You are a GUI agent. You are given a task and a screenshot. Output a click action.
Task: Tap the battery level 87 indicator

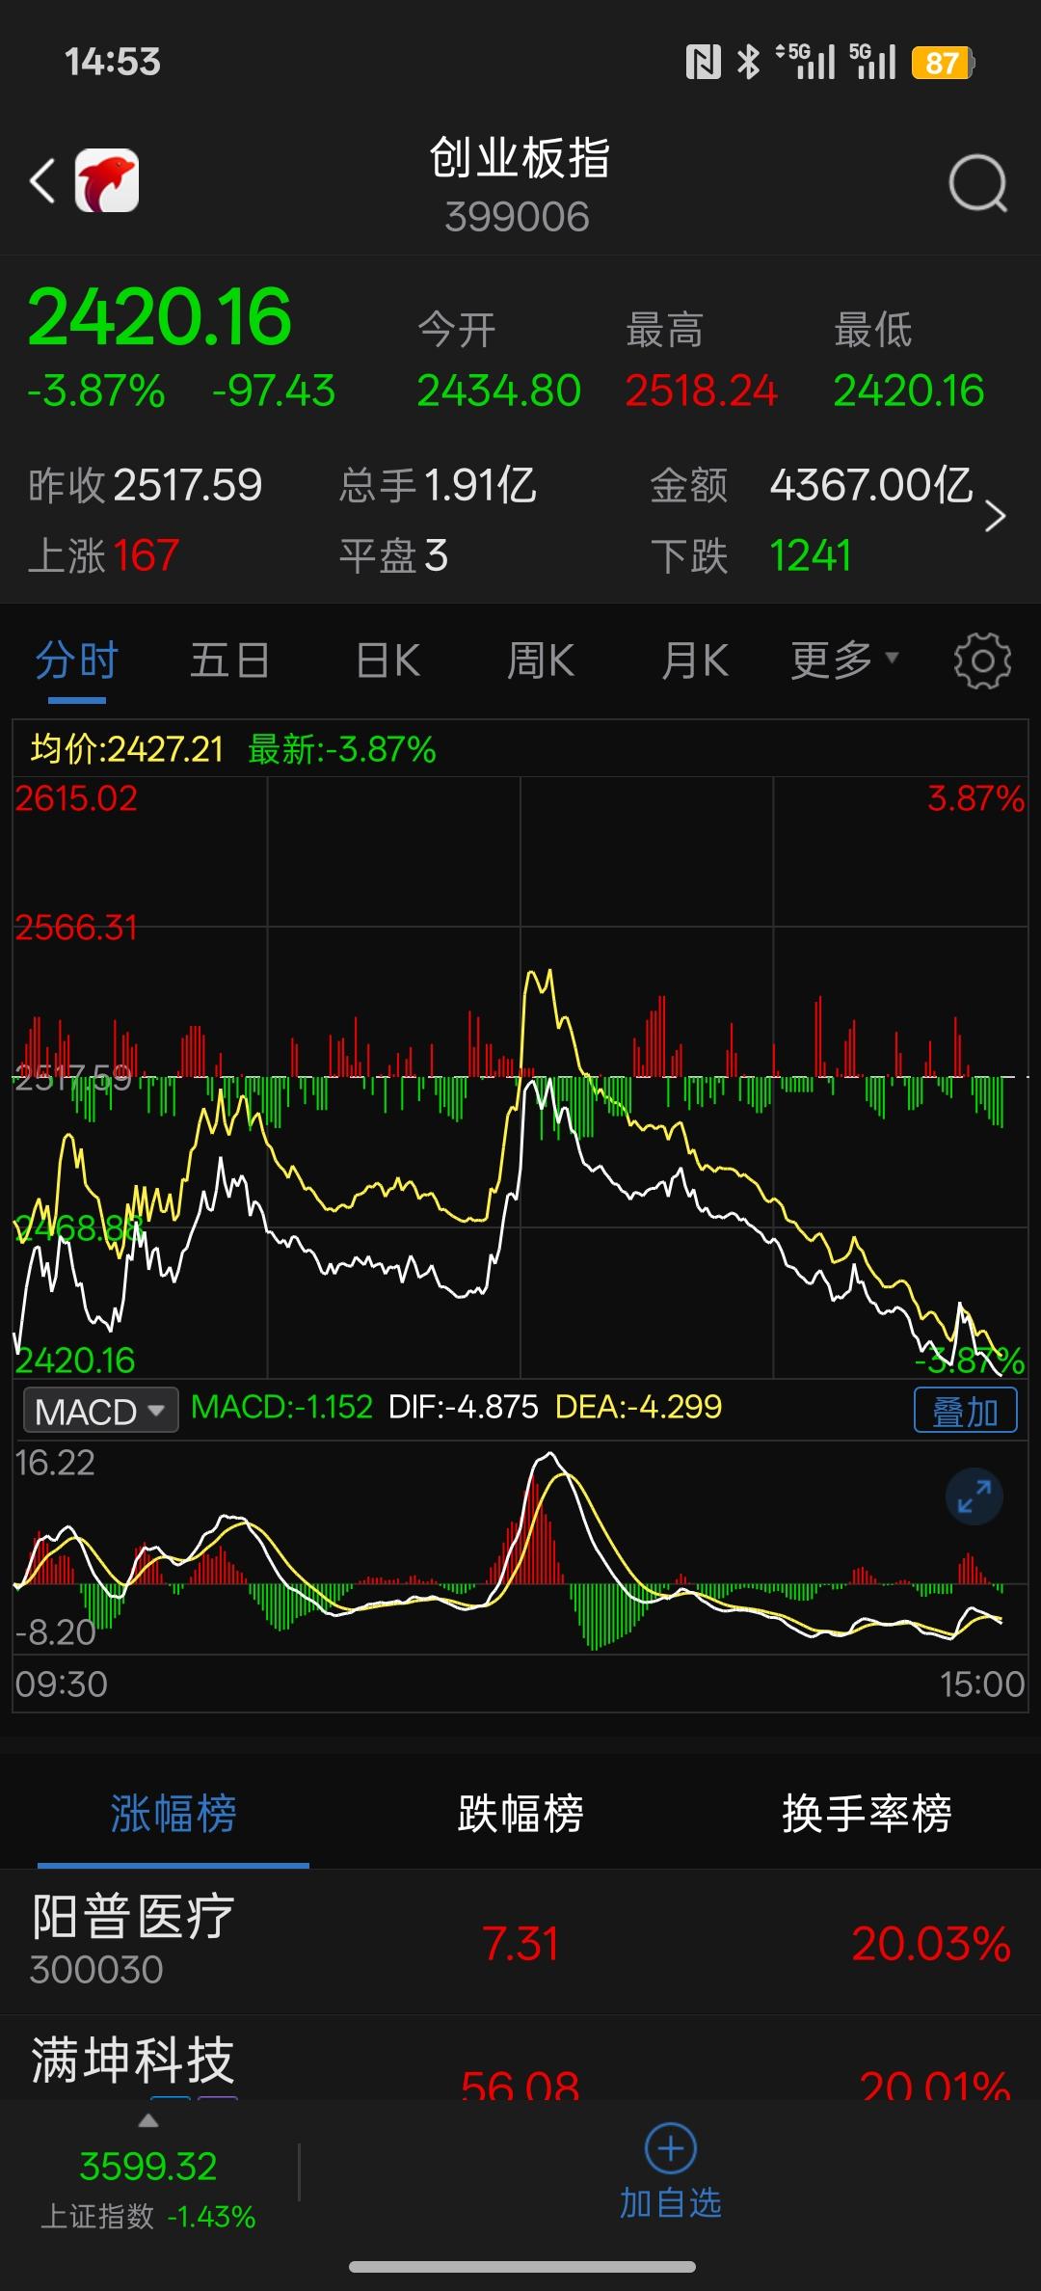tap(944, 63)
